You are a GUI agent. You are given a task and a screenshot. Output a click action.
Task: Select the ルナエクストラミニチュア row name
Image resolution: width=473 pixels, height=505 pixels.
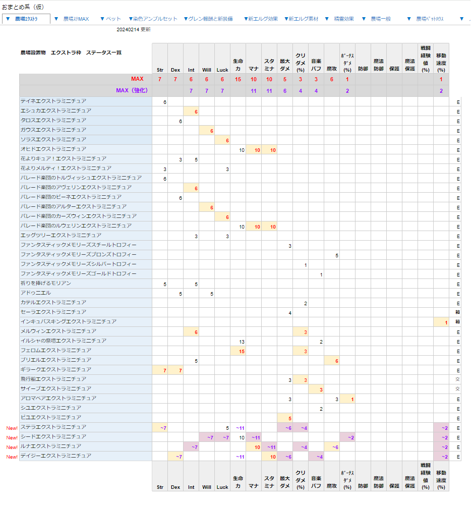coord(51,446)
